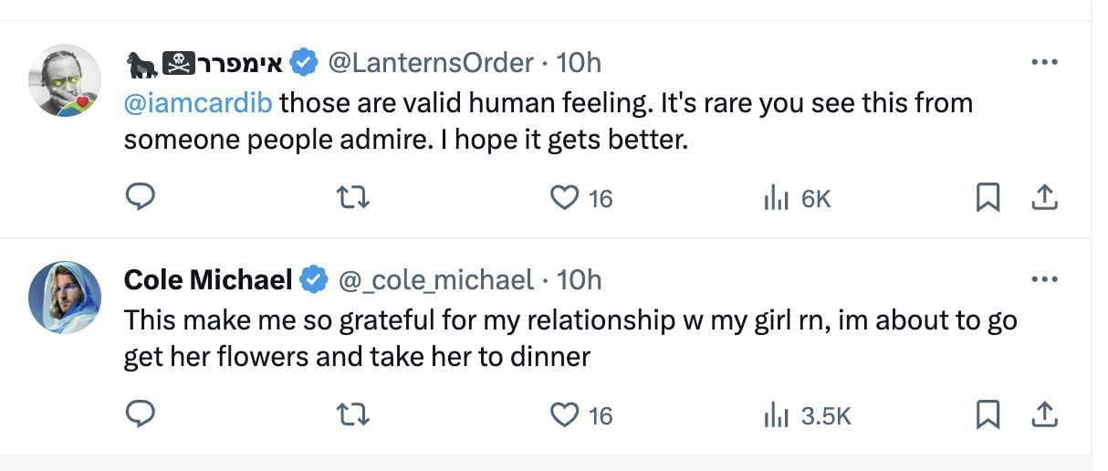Reply to Cole Michael's tweet

[139, 415]
